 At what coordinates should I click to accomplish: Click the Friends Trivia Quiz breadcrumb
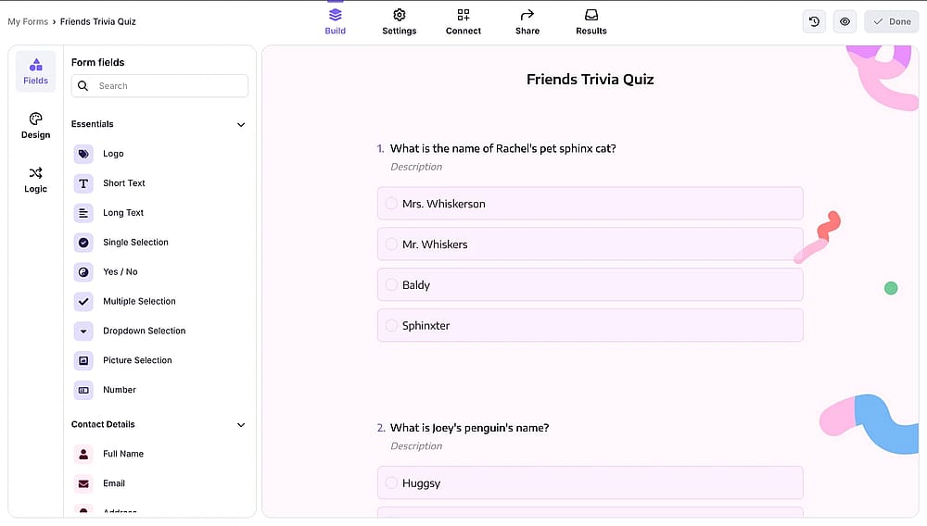point(98,22)
